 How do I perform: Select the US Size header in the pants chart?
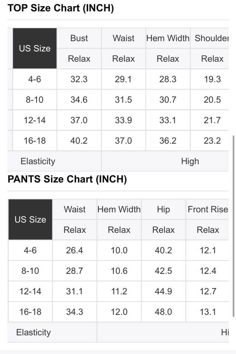pos(30,219)
